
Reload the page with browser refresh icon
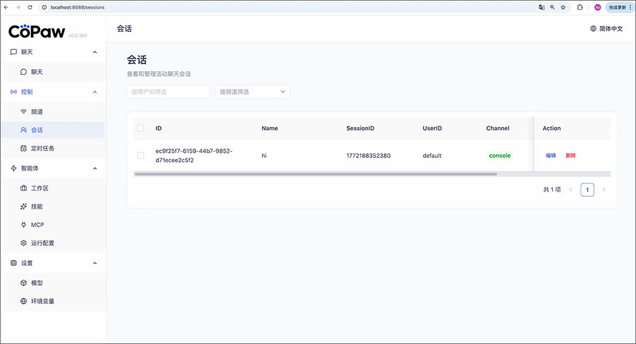[x=30, y=7]
